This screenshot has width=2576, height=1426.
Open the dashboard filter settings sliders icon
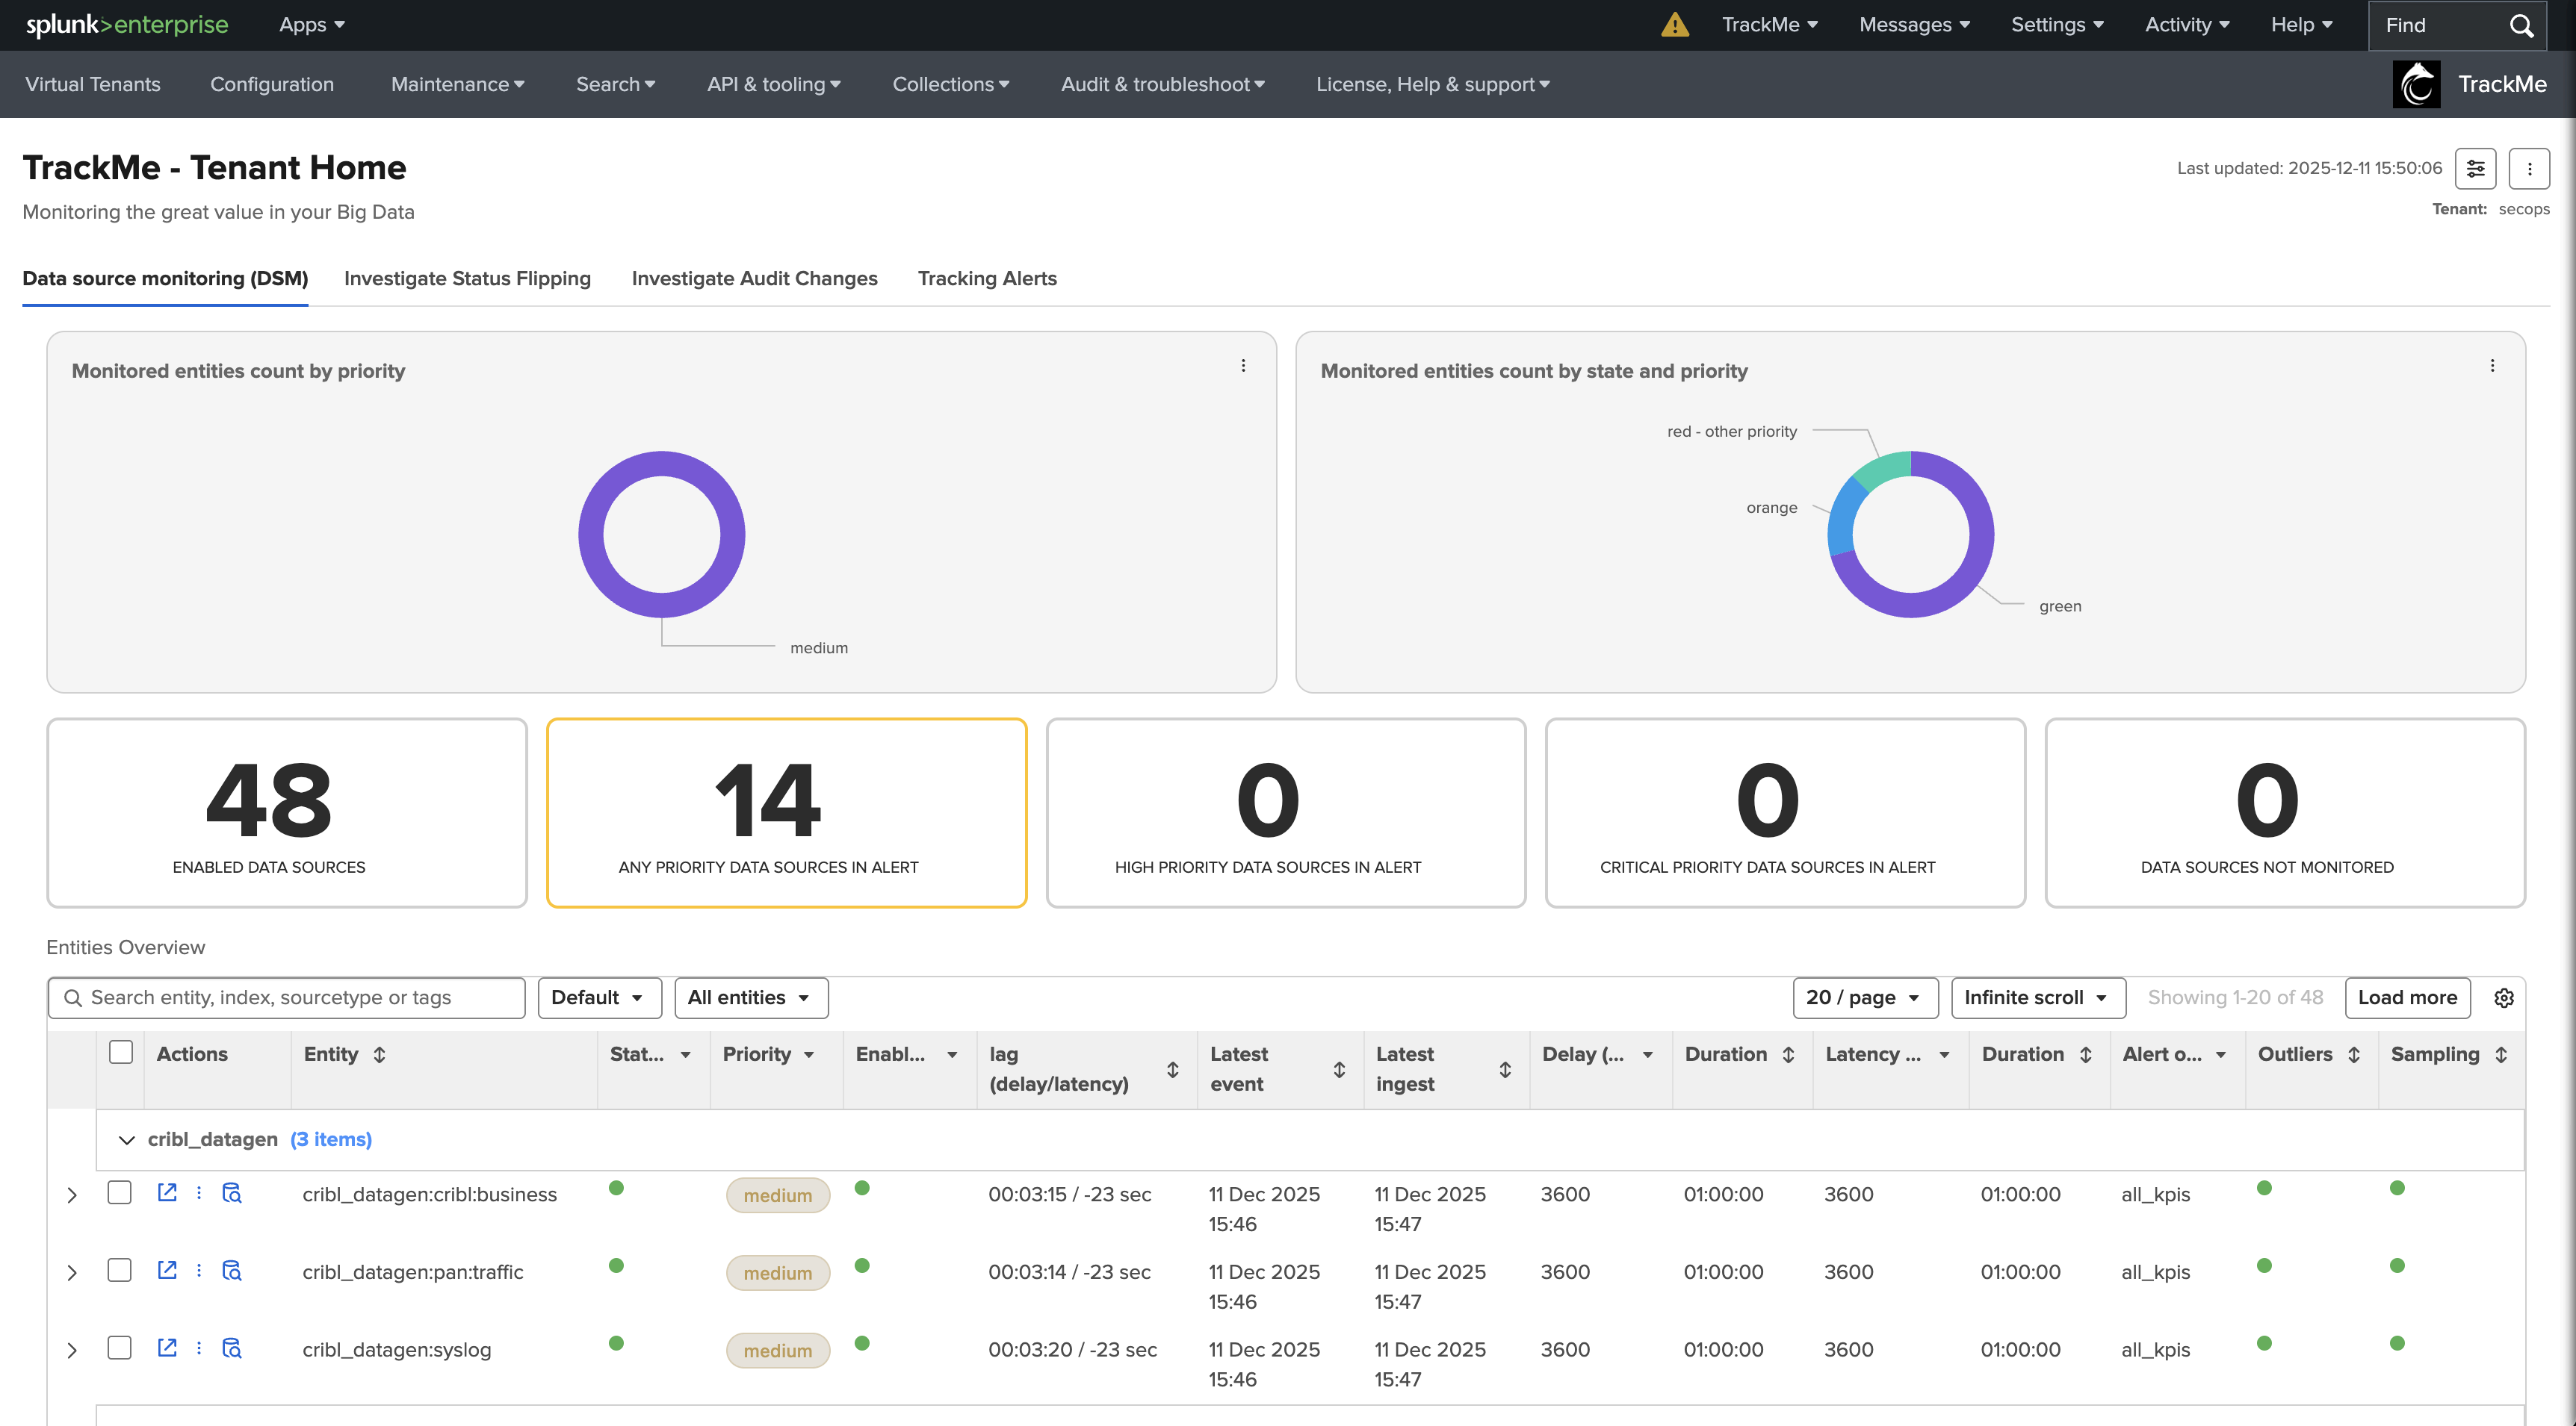click(x=2475, y=168)
